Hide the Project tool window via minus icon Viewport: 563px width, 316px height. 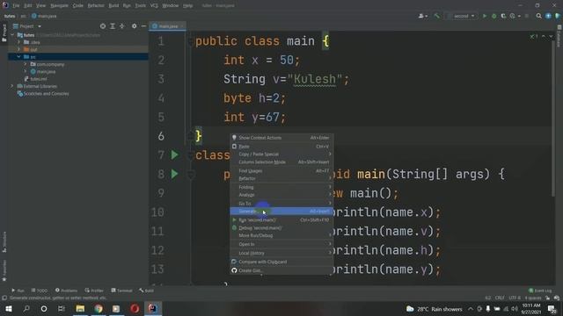(143, 26)
